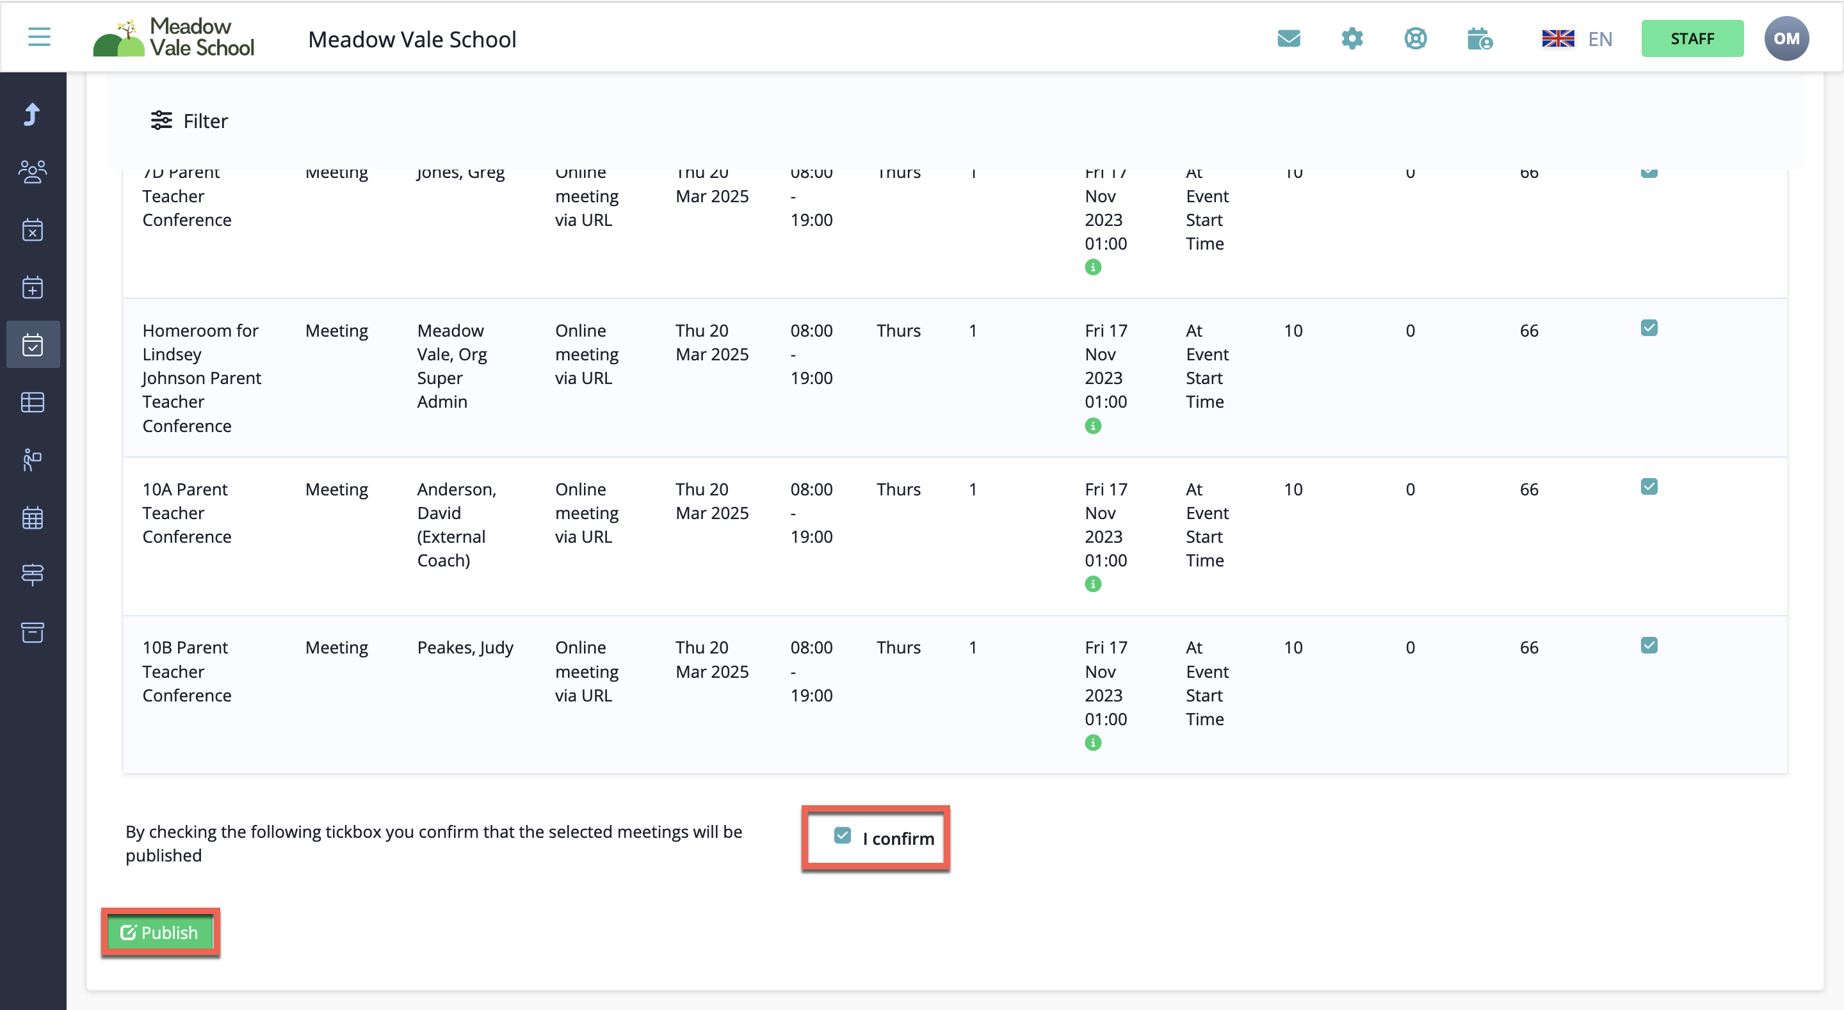Open the calendar grid sidebar icon

(32, 518)
